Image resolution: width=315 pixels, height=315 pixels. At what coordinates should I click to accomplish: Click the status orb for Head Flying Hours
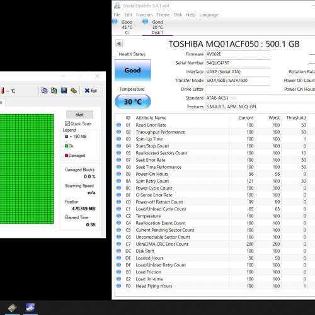point(118,286)
